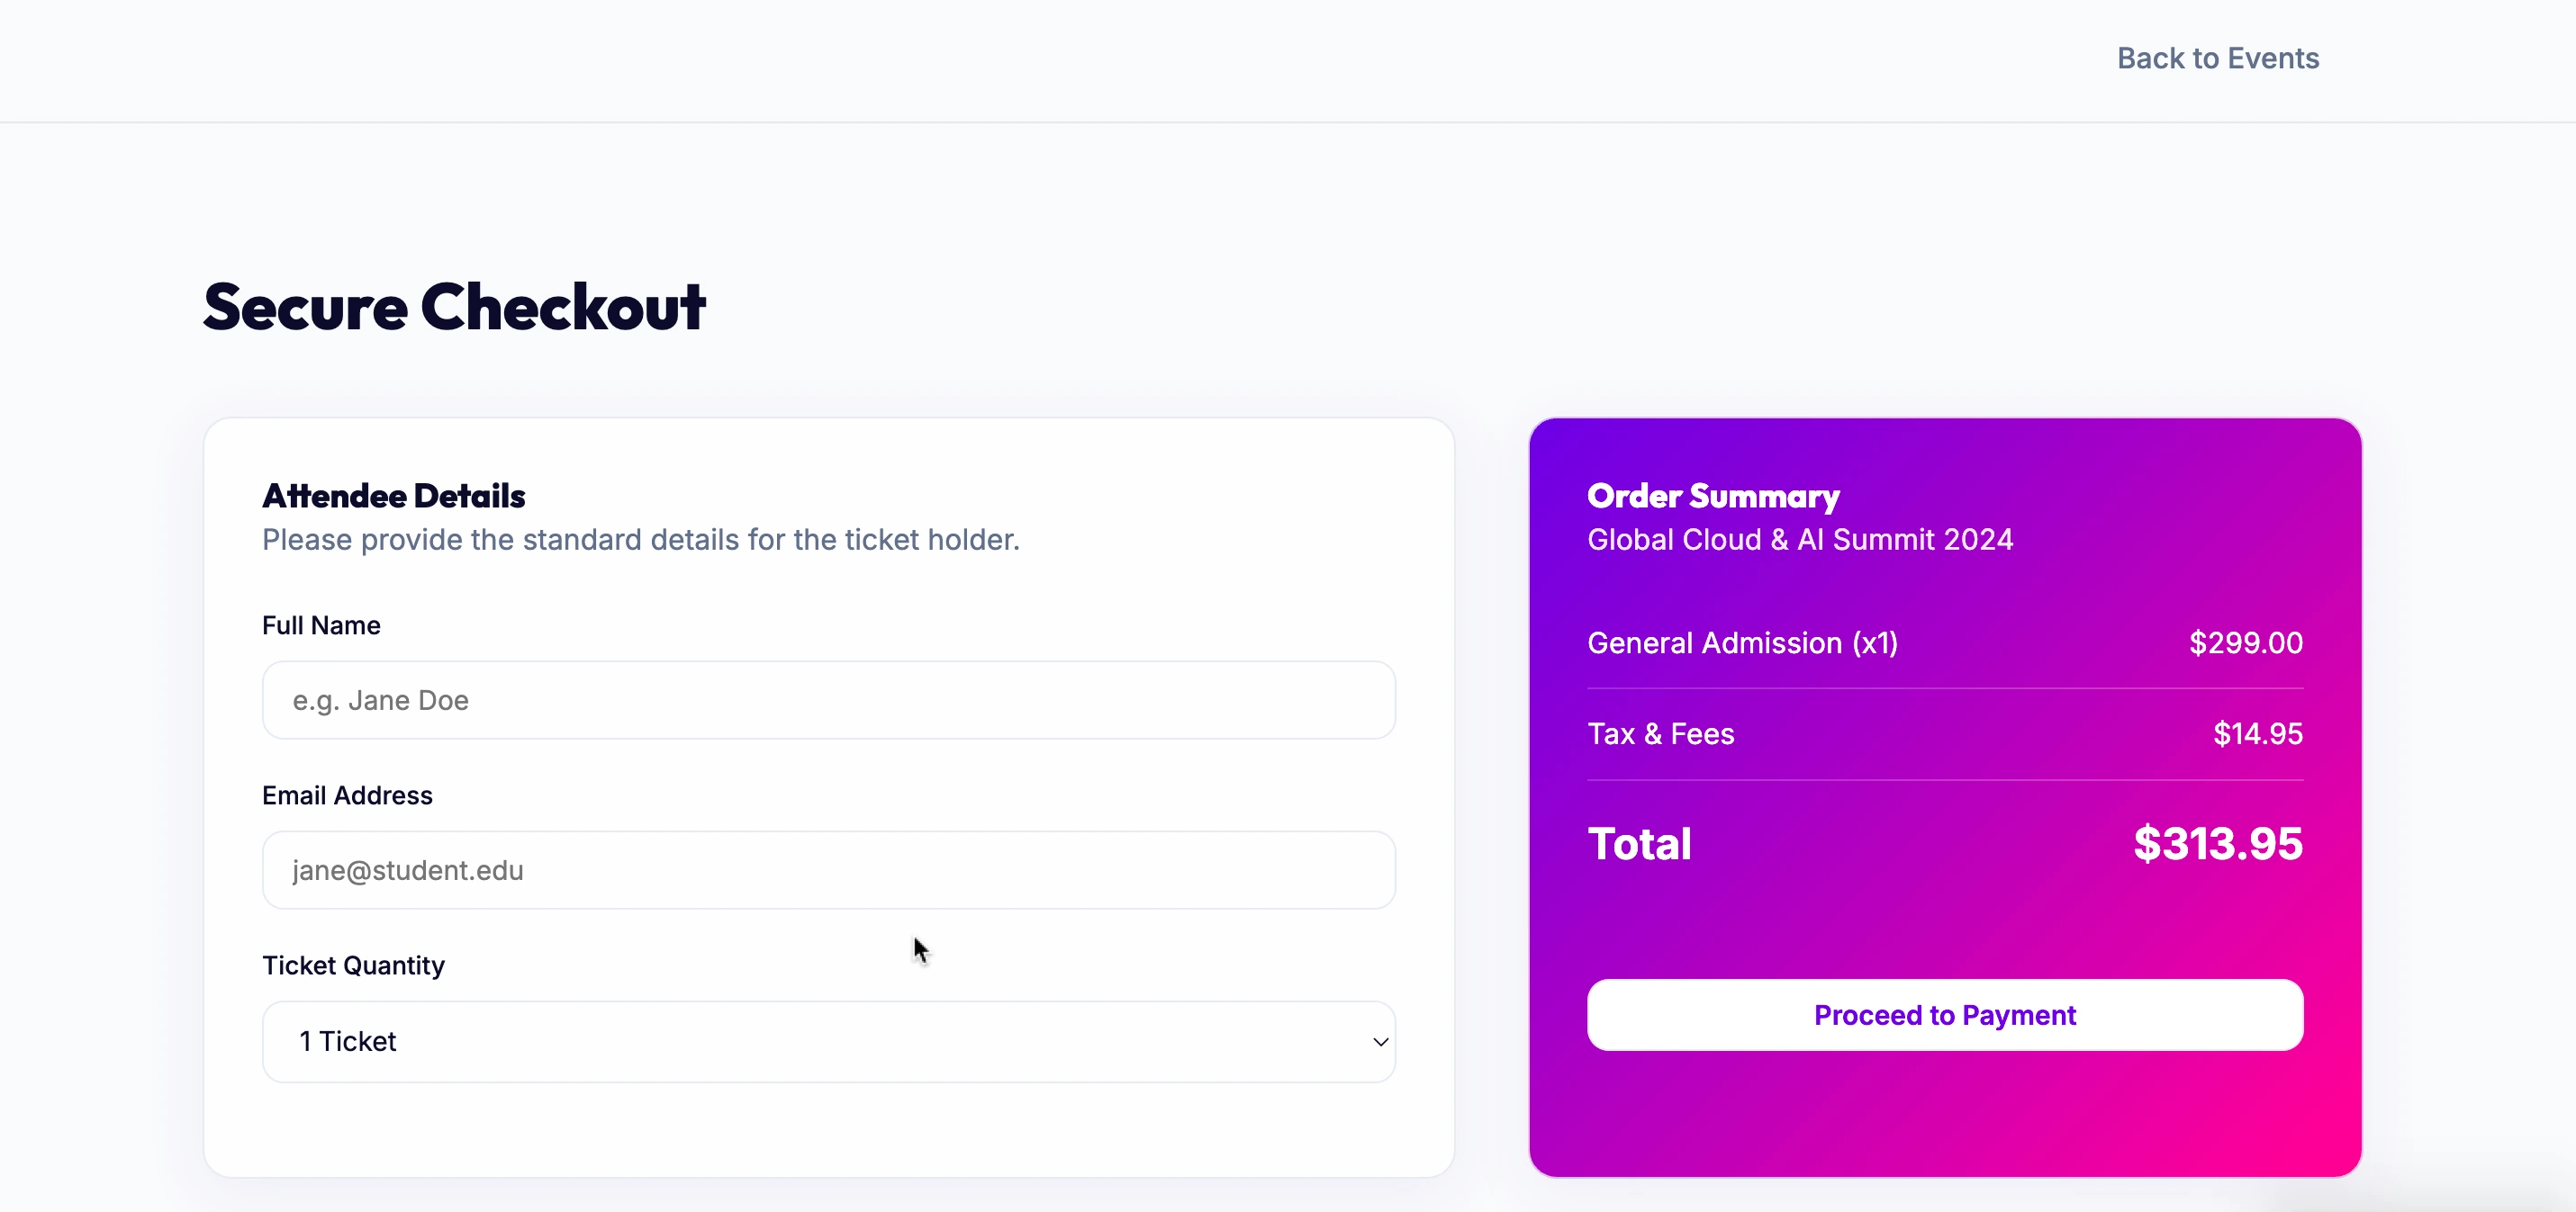2576x1212 pixels.
Task: Select the Full Name field label
Action: (321, 625)
